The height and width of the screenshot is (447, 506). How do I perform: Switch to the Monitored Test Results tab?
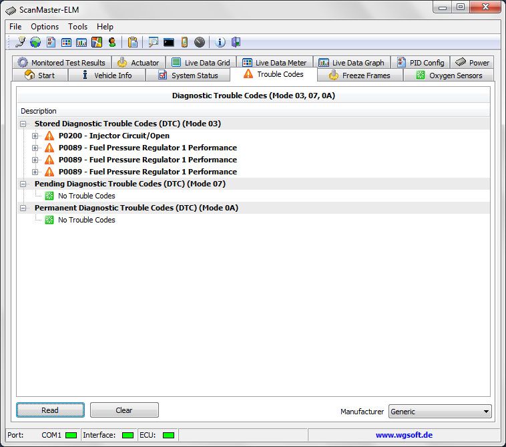point(61,63)
